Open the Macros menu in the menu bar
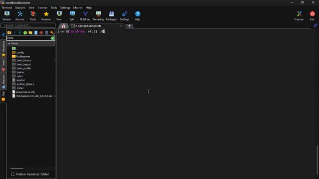This screenshot has width=319, height=179. [x=78, y=8]
